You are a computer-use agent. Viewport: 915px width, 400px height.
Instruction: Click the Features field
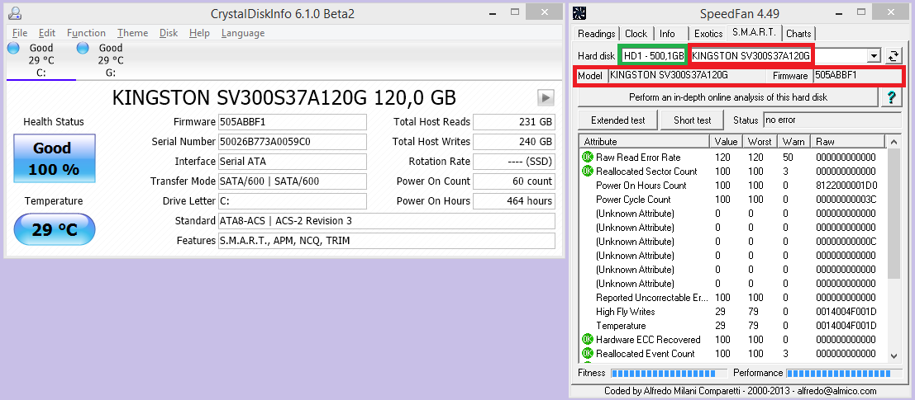(386, 241)
